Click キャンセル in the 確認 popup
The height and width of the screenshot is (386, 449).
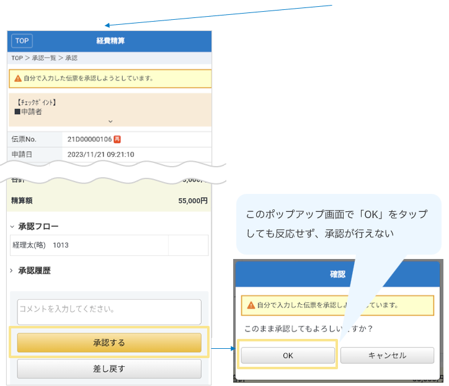pos(387,356)
